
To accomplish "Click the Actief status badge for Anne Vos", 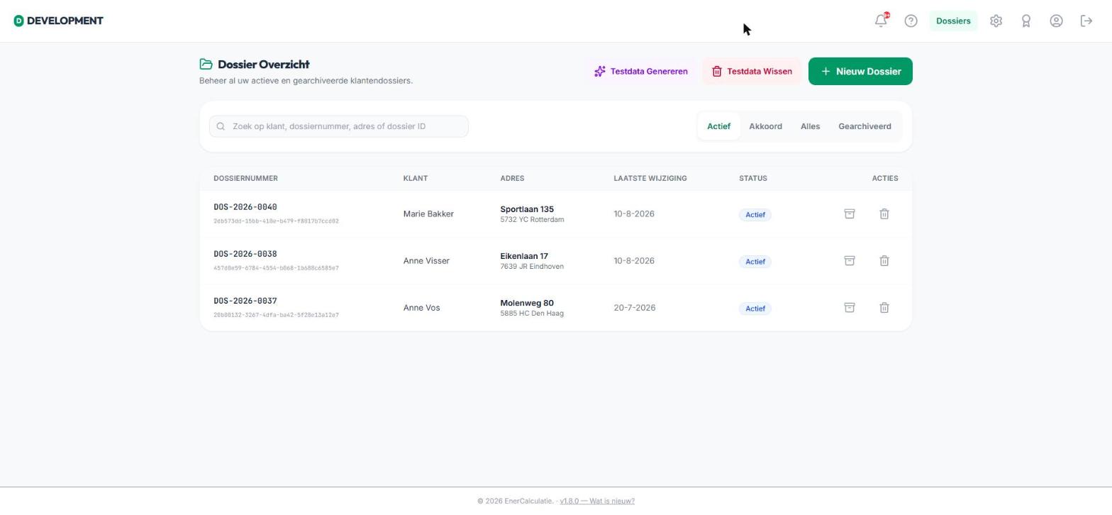I will (755, 308).
